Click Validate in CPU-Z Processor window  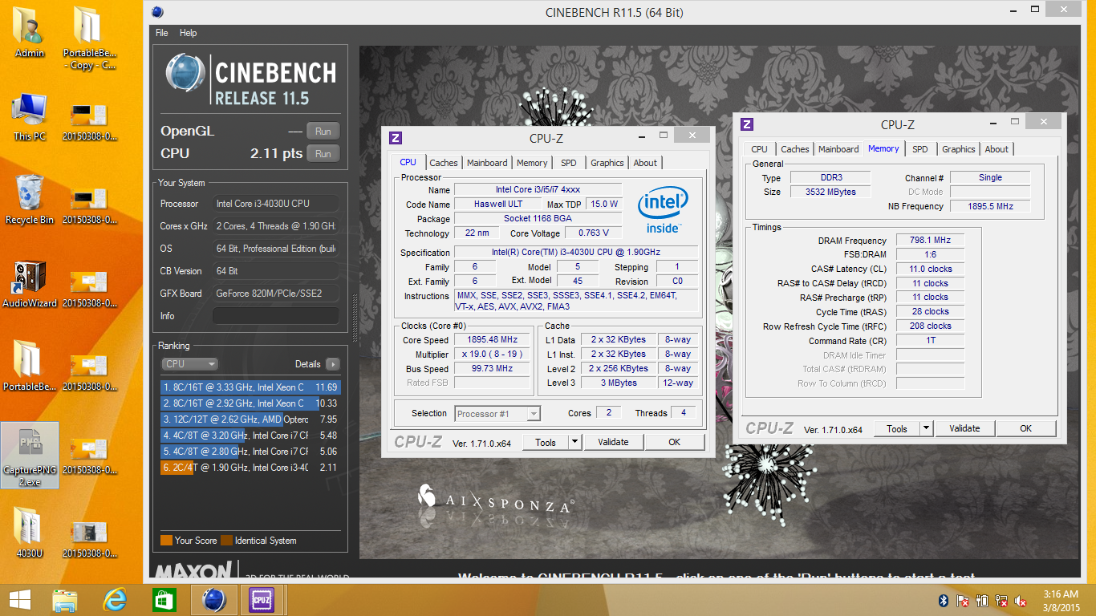[x=614, y=442]
